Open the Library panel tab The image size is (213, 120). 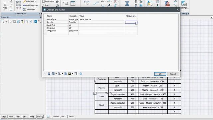pos(40,117)
